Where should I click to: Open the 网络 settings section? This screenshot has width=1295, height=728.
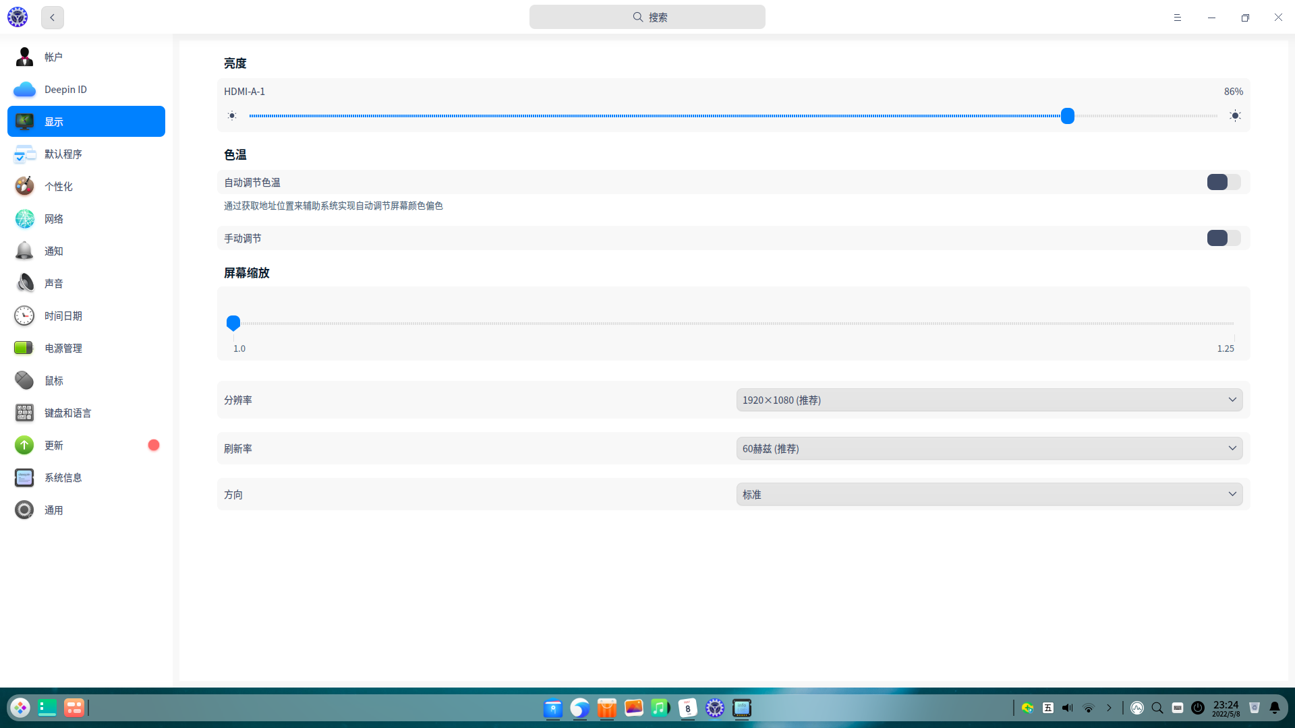pyautogui.click(x=54, y=218)
